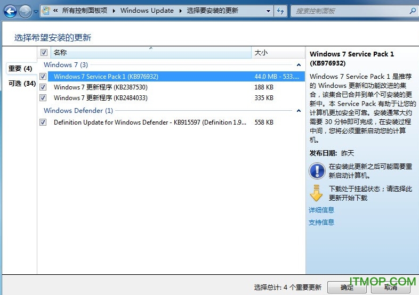Screen dimensions: 419x295
Task: Click into the 搜索控制面板 search box
Action: 350,11
